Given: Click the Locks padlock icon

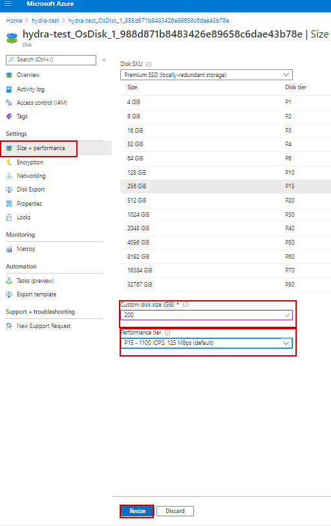Looking at the screenshot, I should [x=9, y=217].
